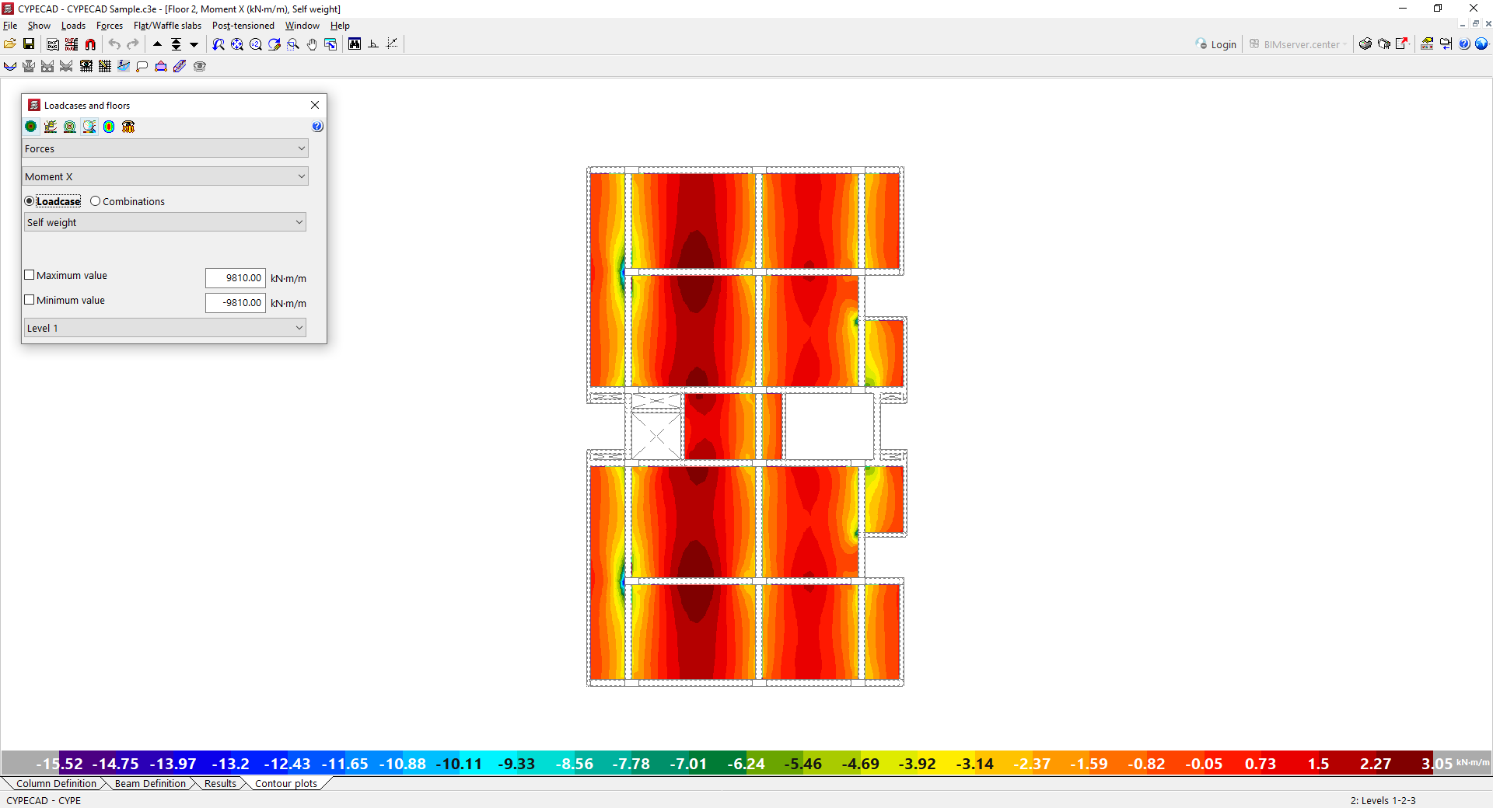Enable the Maximum value checkbox

(30, 275)
